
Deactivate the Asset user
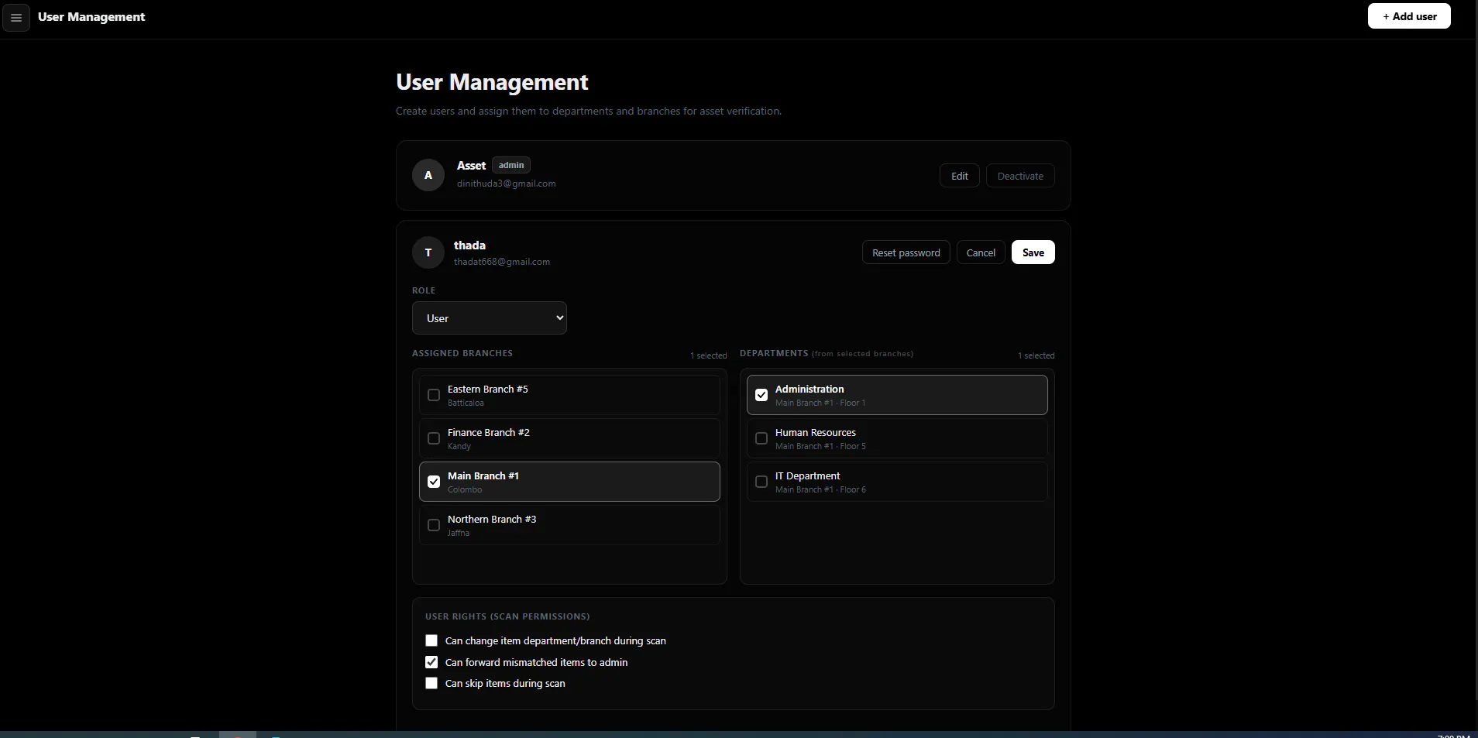tap(1020, 176)
